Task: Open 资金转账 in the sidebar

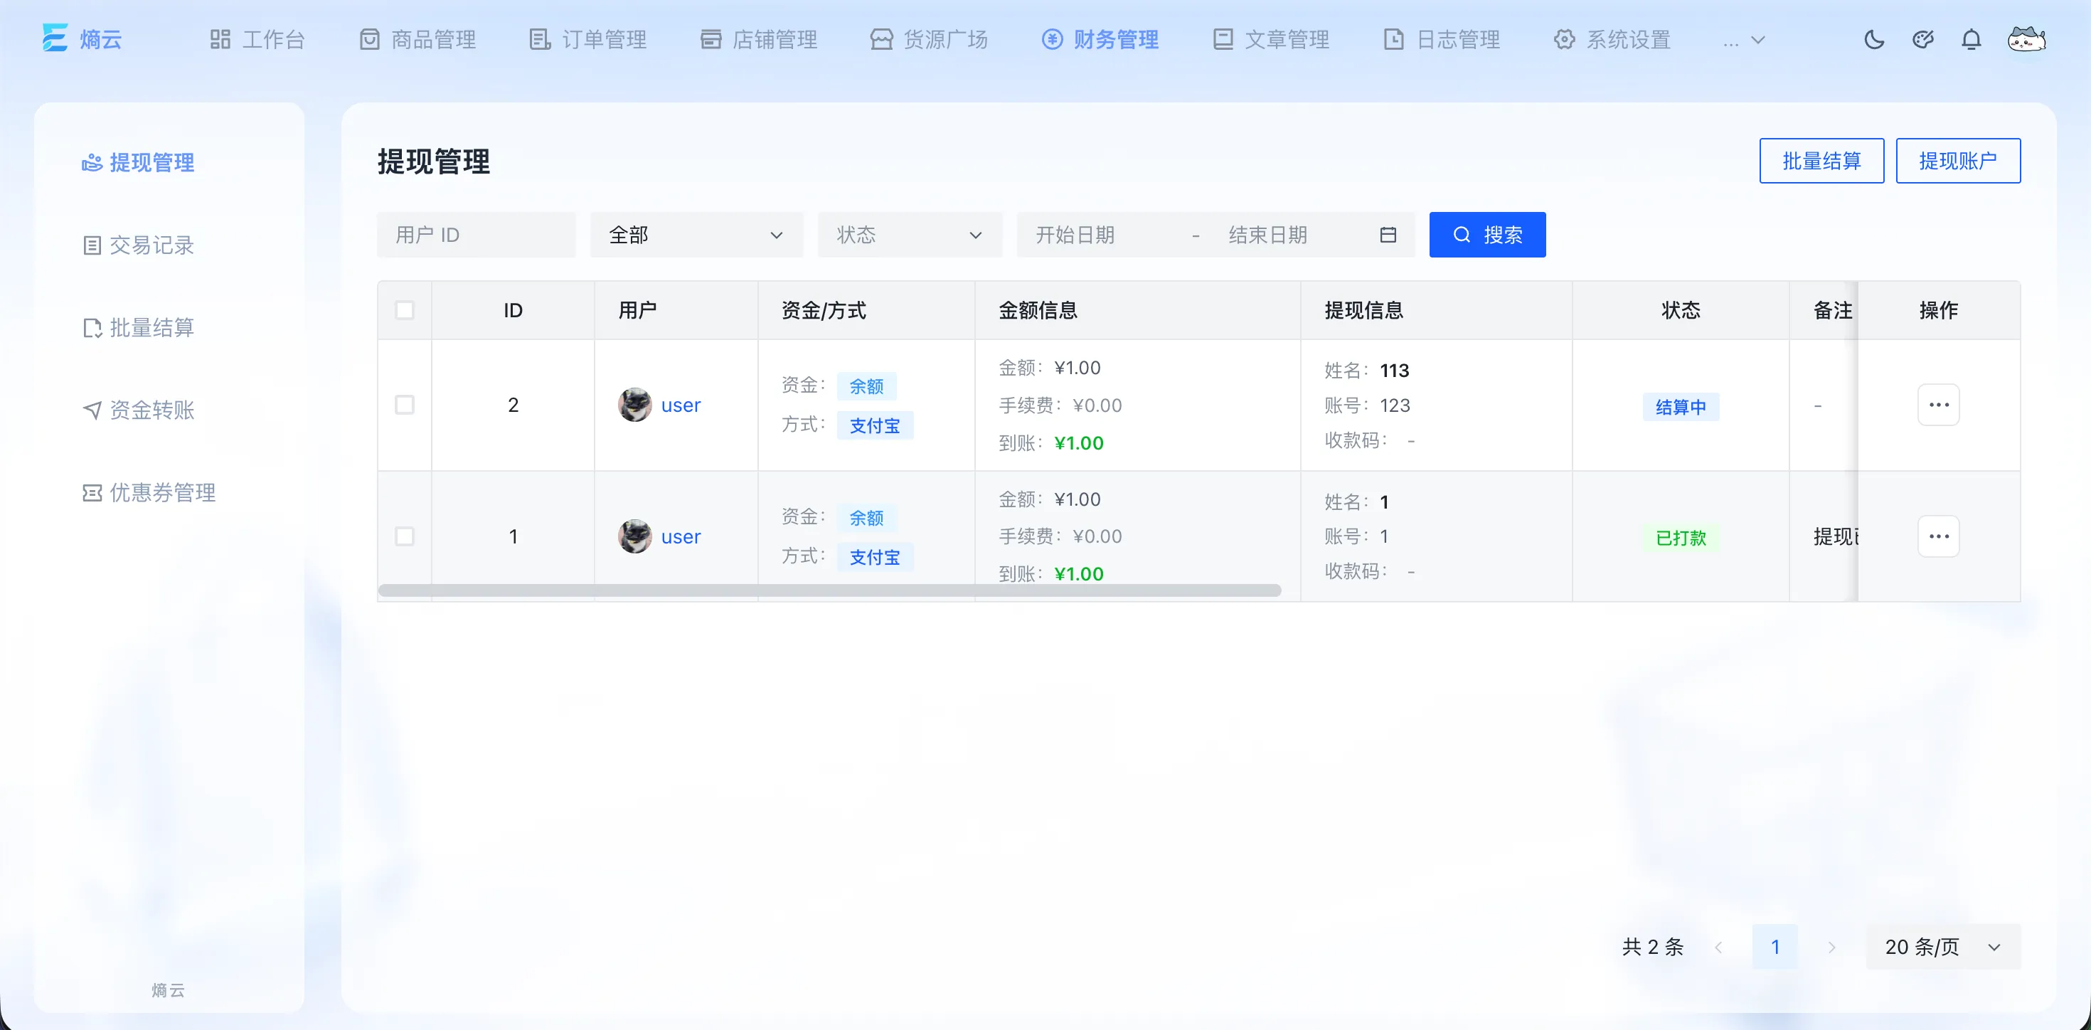Action: [138, 410]
